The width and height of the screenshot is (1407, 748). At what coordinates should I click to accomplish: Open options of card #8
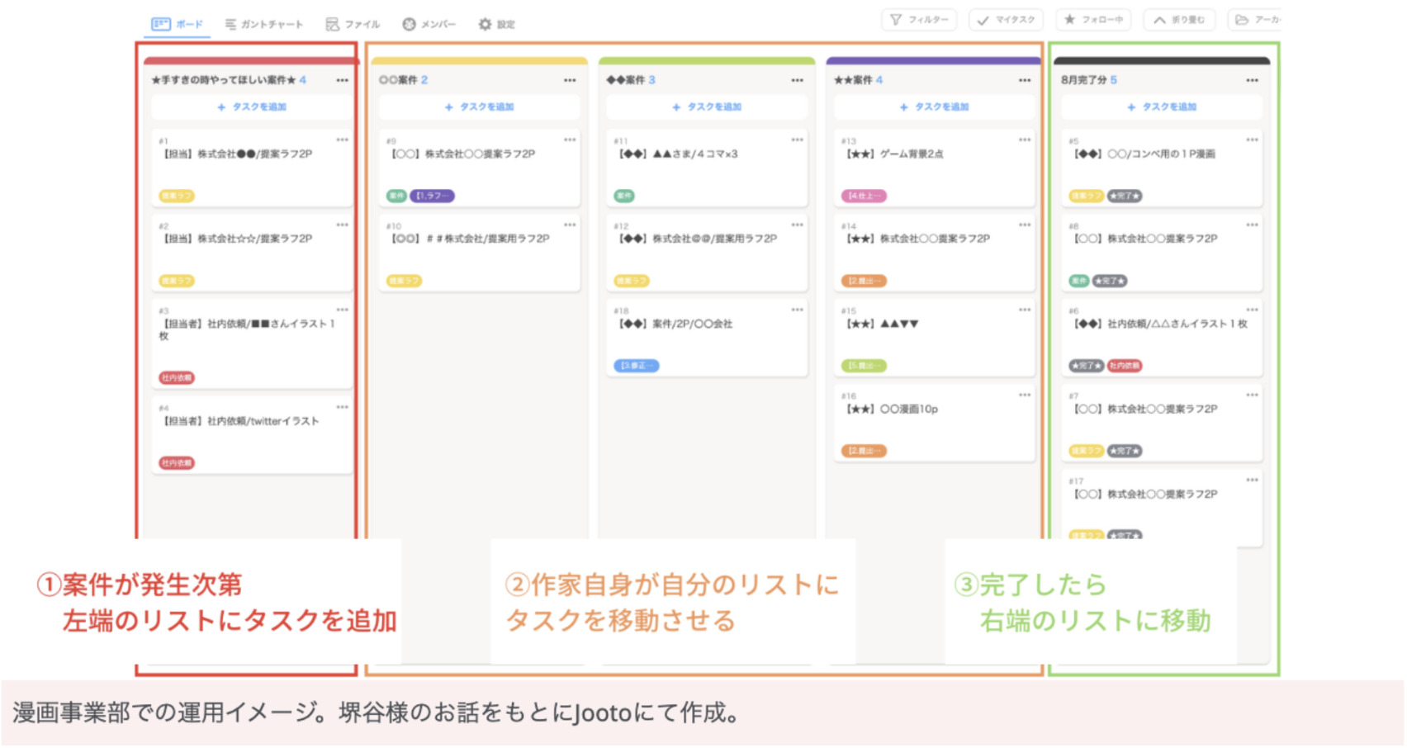[x=1252, y=225]
